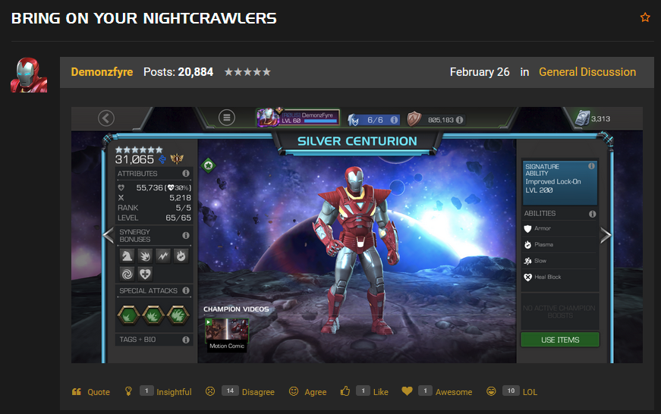Image resolution: width=661 pixels, height=414 pixels.
Task: Select the Heal Block ability
Action: (x=560, y=277)
